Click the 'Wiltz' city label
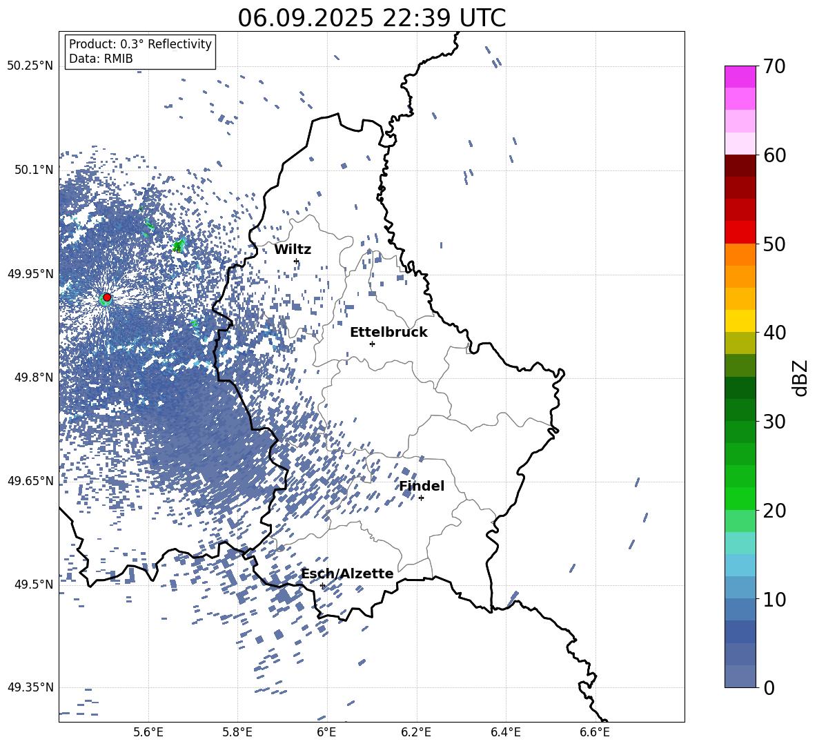 tap(293, 250)
